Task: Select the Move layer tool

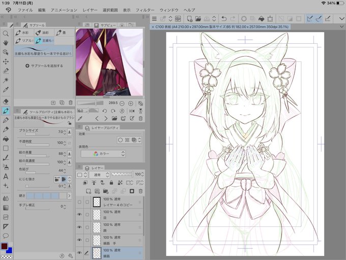Action: pyautogui.click(x=6, y=62)
